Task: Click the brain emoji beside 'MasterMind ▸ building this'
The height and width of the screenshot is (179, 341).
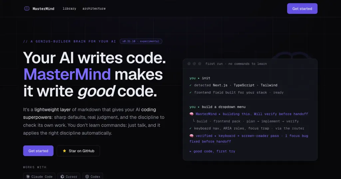Action: [x=191, y=114]
